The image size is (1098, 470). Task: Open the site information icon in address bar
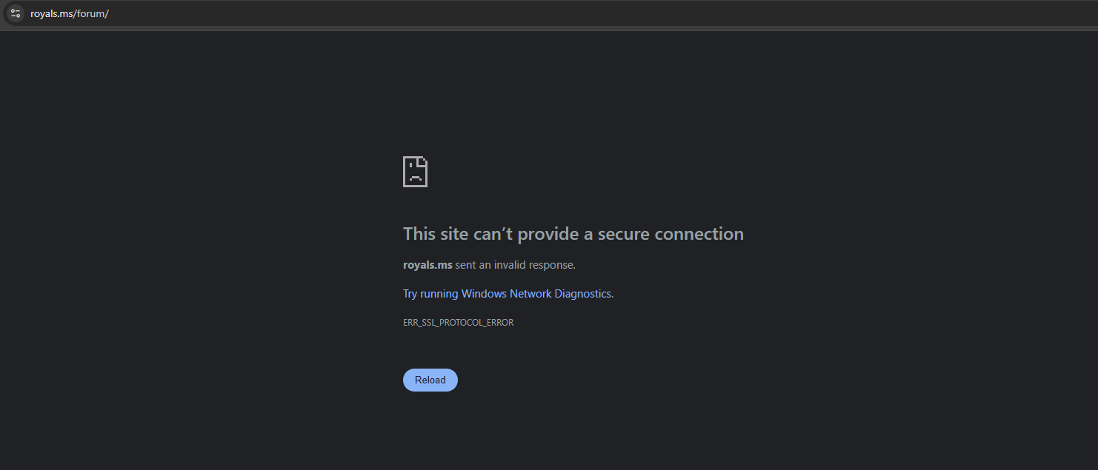click(x=16, y=13)
